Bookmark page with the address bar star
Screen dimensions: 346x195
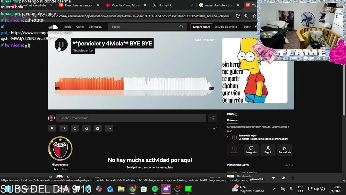(x=254, y=16)
